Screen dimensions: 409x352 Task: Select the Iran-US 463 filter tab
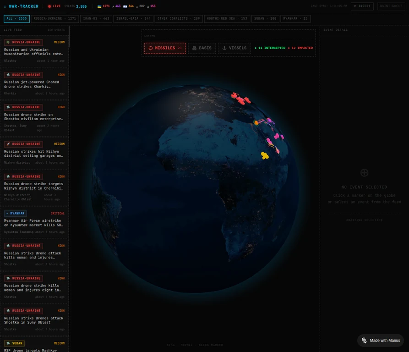coord(96,18)
